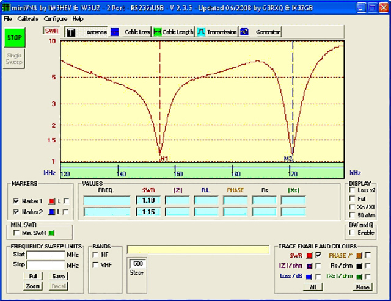Open the File menu
This screenshot has height=301, width=391.
pyautogui.click(x=8, y=19)
